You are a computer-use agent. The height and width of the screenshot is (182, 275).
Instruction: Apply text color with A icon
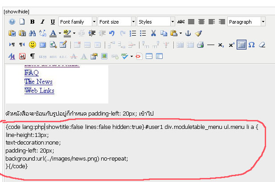tap(53, 33)
